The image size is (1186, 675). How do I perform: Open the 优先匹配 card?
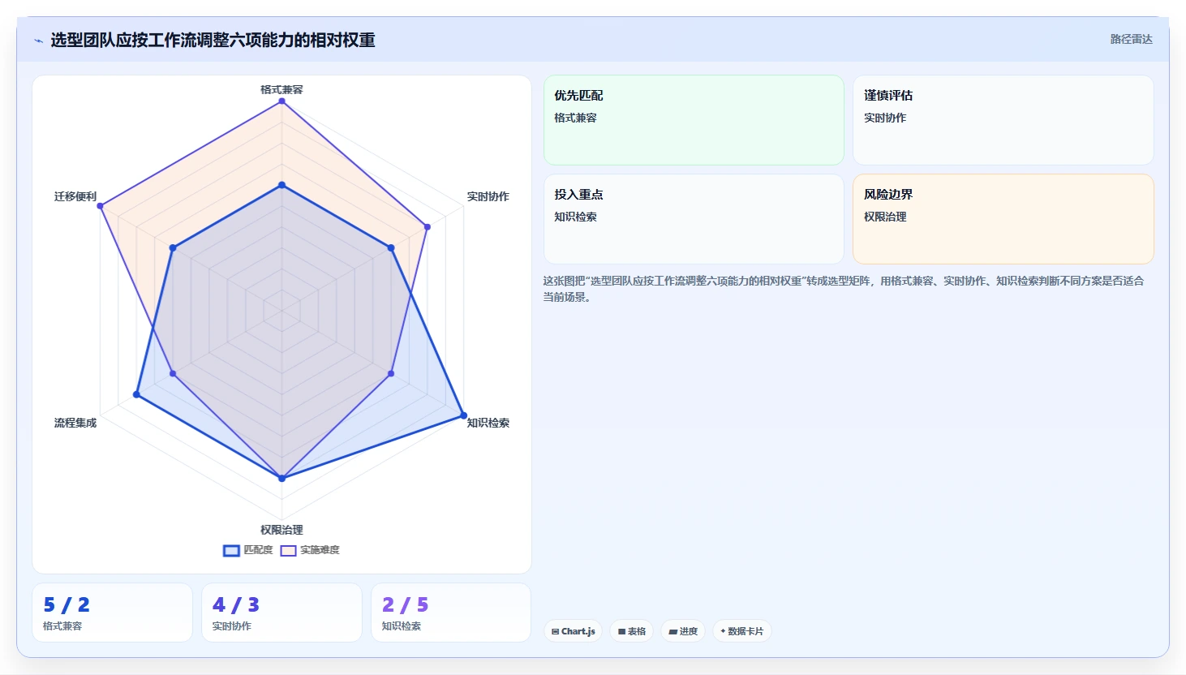[694, 120]
